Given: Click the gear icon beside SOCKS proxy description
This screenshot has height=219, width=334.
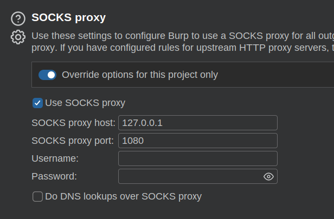Looking at the screenshot, I should pos(18,37).
